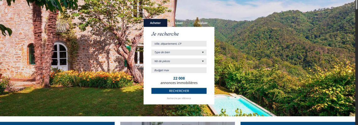Select the Type de bien combo box
The image size is (358, 125).
point(179,52)
